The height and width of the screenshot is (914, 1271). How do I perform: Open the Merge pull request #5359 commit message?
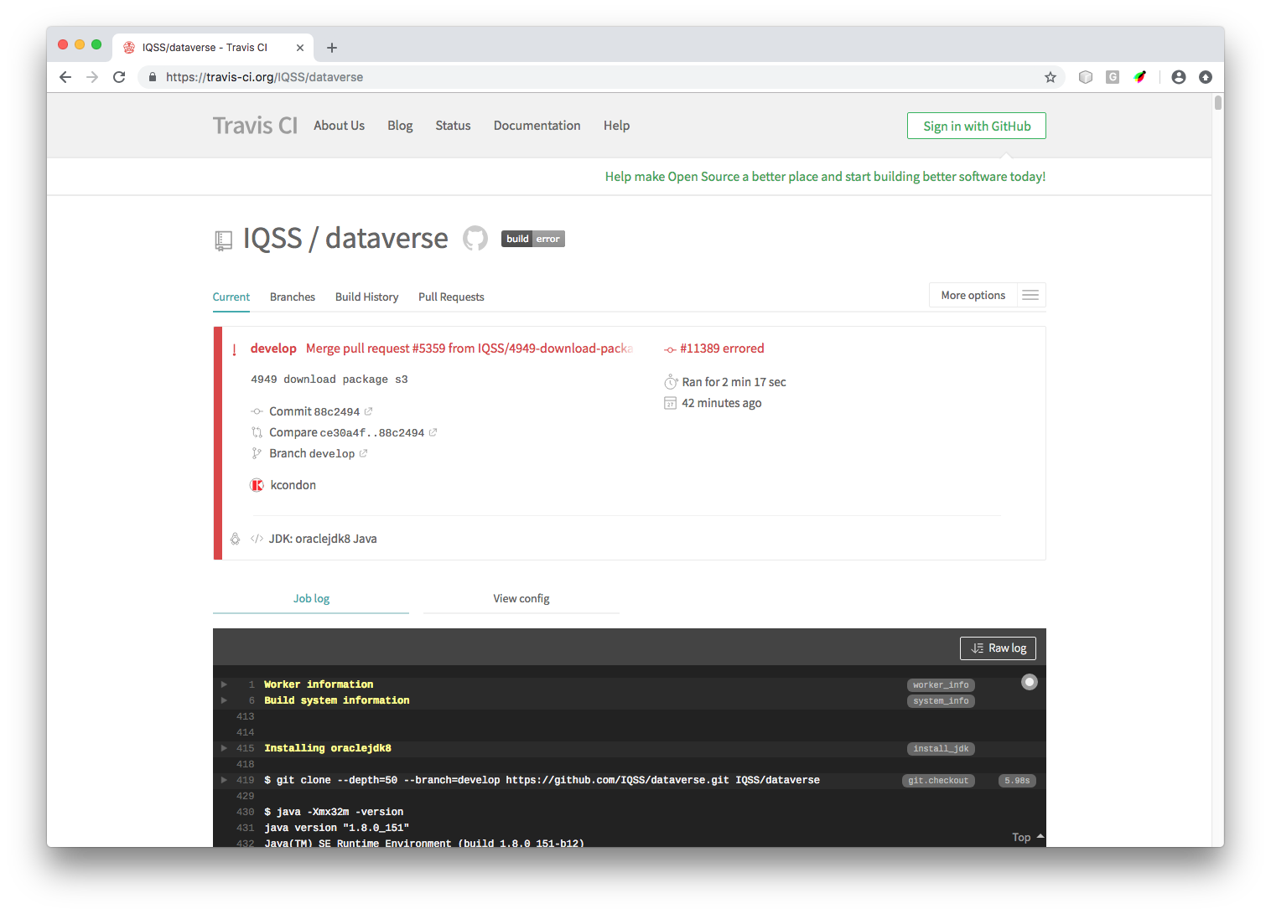coord(469,349)
